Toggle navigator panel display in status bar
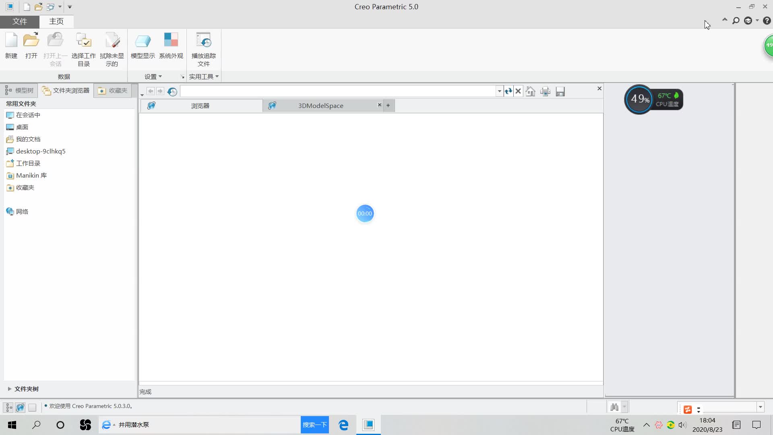 click(x=9, y=408)
